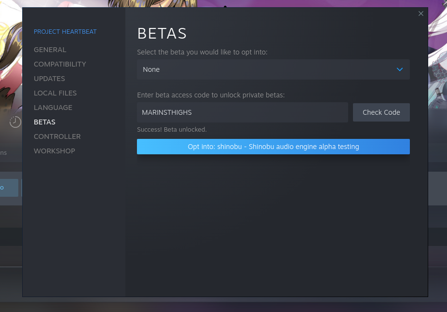Click the Project Heartbeat title in sidebar
The height and width of the screenshot is (312, 447).
65,32
